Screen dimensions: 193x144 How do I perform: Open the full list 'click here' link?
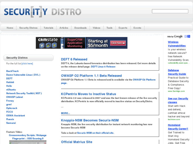pos(27,63)
